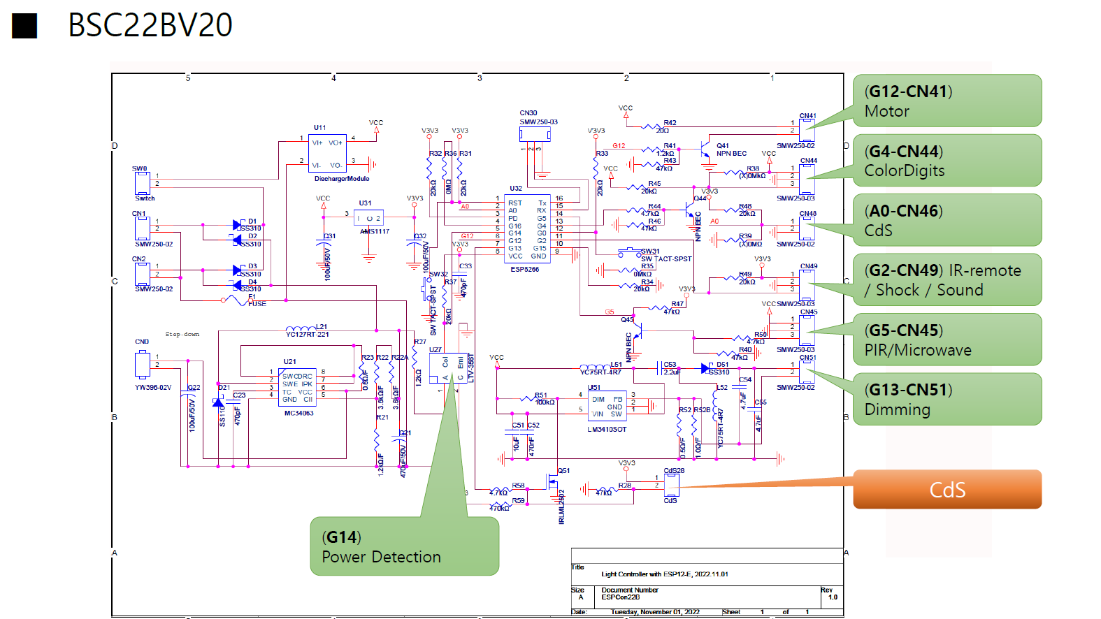Select the G12-CN41 Motor callout
1101x619 pixels.
[947, 101]
